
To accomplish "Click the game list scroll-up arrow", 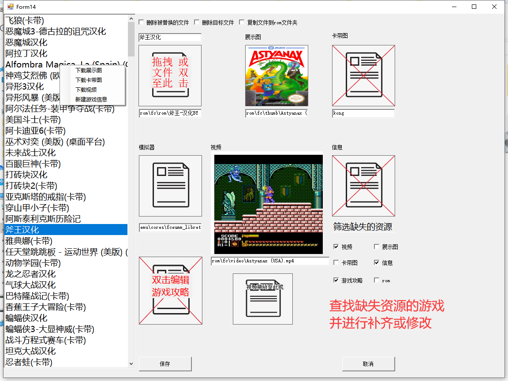I will 131,19.
